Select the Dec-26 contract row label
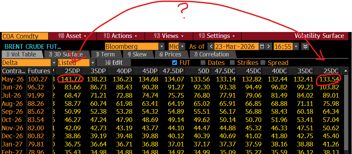The height and width of the screenshot is (154, 352). click(12, 136)
